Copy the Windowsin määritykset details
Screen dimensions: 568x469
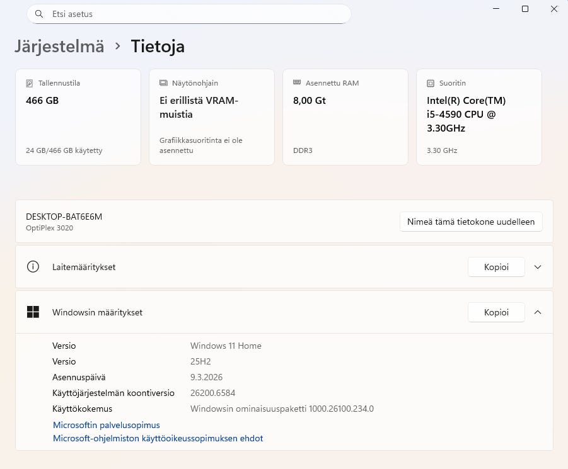496,312
